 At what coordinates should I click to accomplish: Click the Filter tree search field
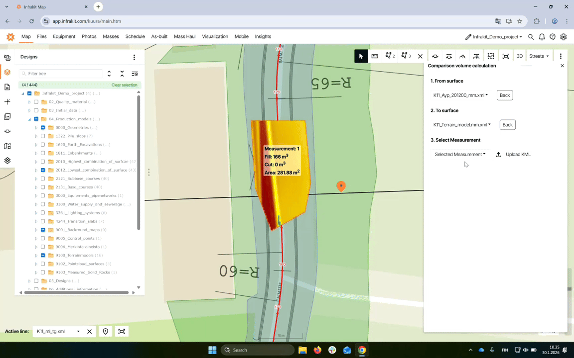[64, 74]
